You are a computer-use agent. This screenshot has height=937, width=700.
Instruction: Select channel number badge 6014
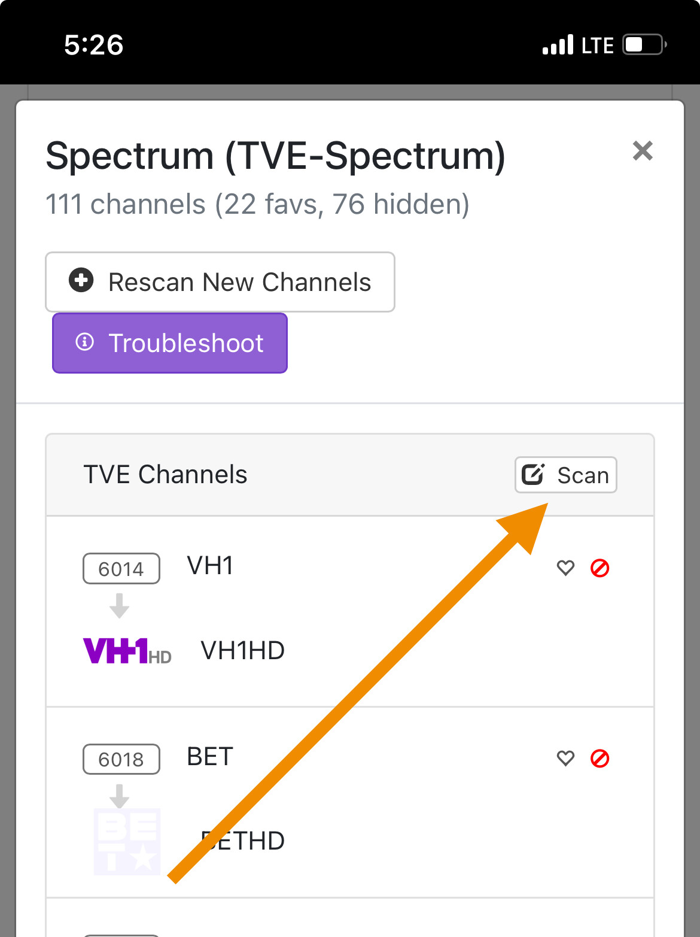pyautogui.click(x=121, y=568)
